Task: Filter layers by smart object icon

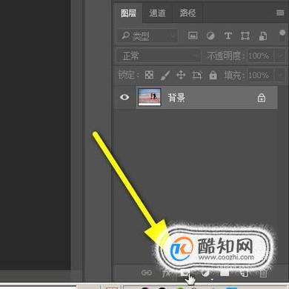Action: (263, 36)
